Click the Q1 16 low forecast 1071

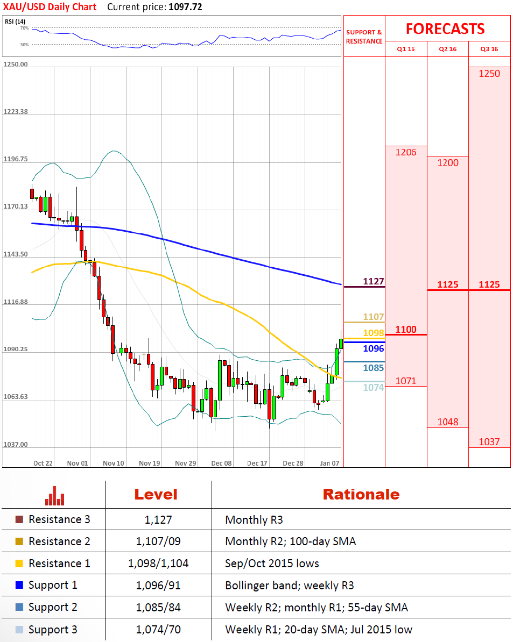point(406,381)
